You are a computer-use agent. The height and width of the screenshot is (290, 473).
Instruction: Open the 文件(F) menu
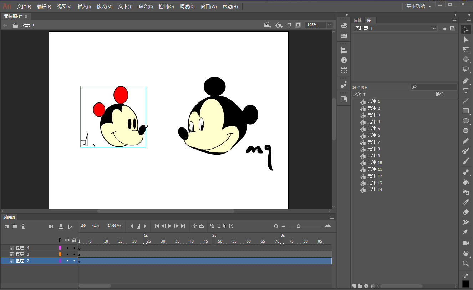pyautogui.click(x=24, y=7)
